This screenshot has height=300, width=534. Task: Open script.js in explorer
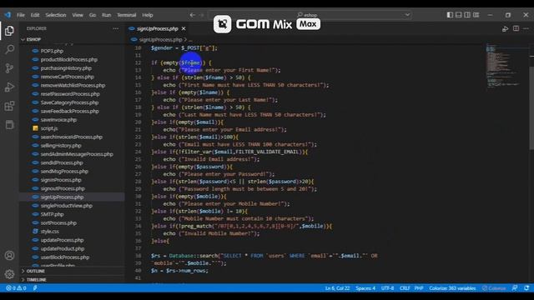point(49,128)
